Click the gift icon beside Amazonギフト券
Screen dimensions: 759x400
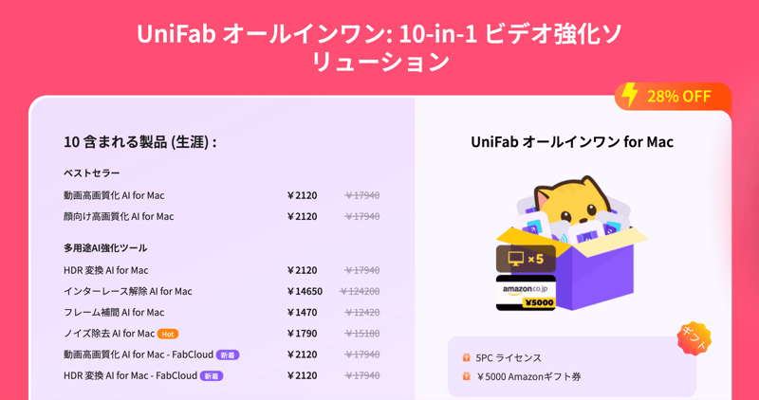(466, 376)
